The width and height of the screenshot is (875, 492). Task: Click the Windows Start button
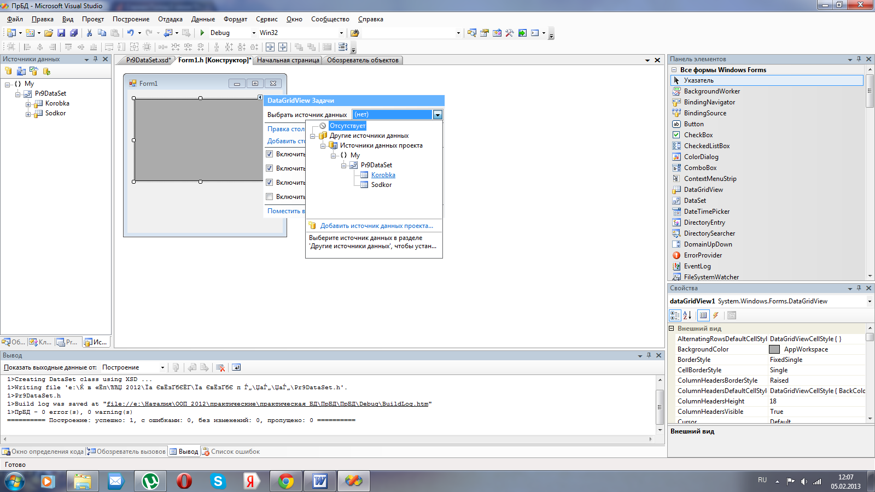pos(14,482)
